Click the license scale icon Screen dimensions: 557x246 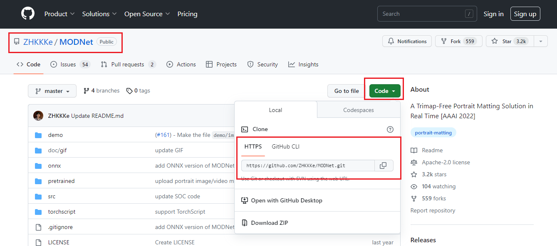414,162
